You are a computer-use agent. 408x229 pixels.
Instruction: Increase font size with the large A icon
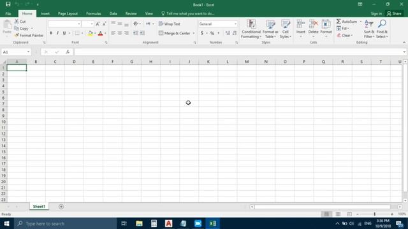pos(98,24)
